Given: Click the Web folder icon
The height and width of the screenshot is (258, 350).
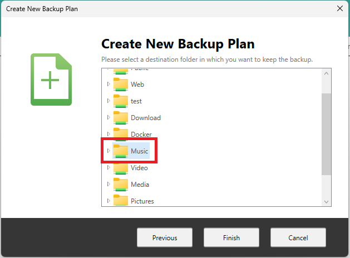Looking at the screenshot, I should click(121, 85).
